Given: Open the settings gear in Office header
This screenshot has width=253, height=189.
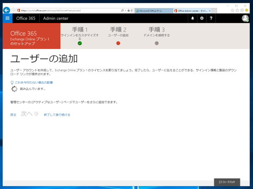Looking at the screenshot, I should pos(202,18).
